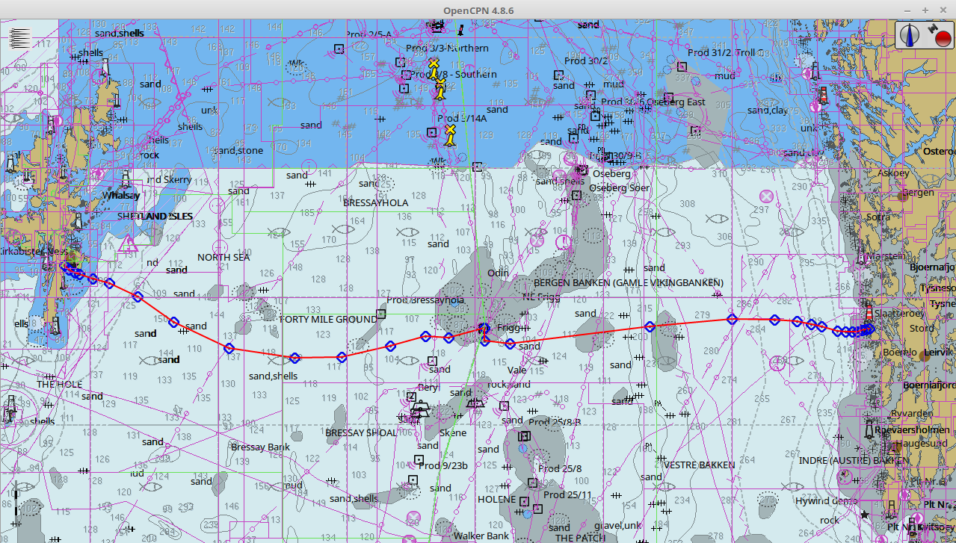Click the Odin field label
This screenshot has height=543, width=956.
click(x=498, y=273)
